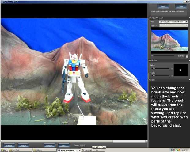Screen dimensions: 190x152
Task: Switch to Utilities folder in taskbar
Action: [x=45, y=150]
